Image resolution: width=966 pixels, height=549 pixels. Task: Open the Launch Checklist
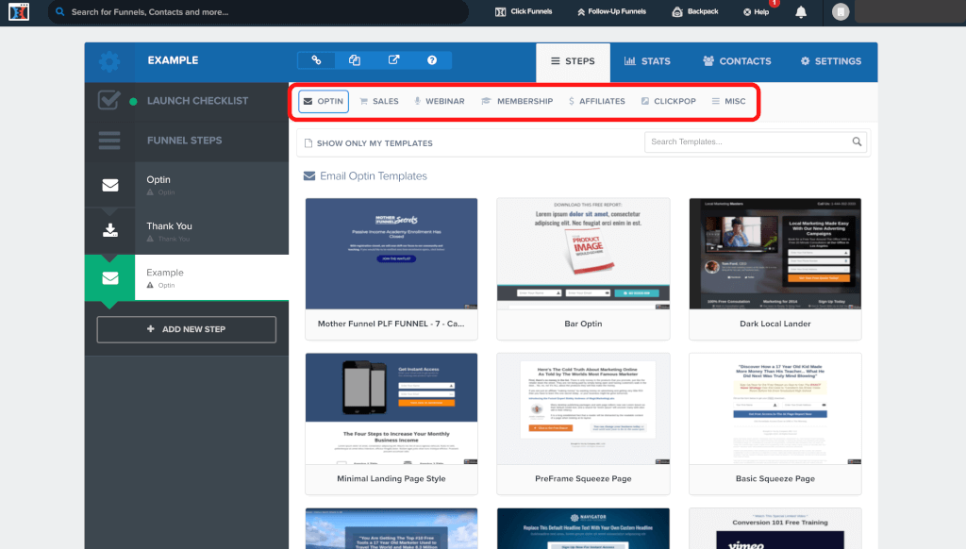pos(197,101)
